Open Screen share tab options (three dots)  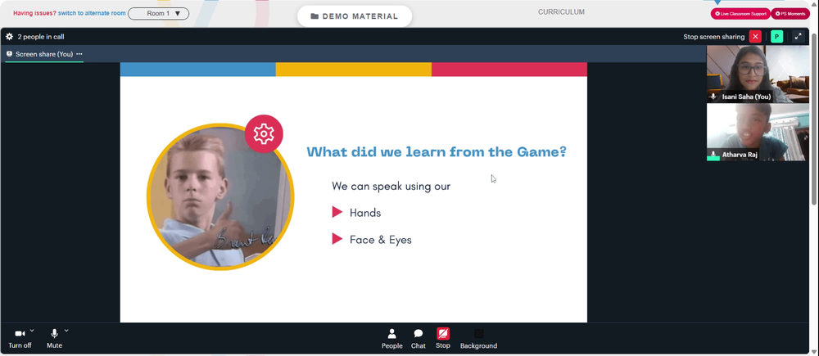coord(79,54)
